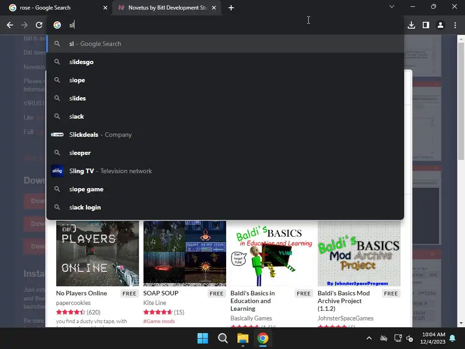
Task: Close the Novetus tab
Action: pos(214,8)
